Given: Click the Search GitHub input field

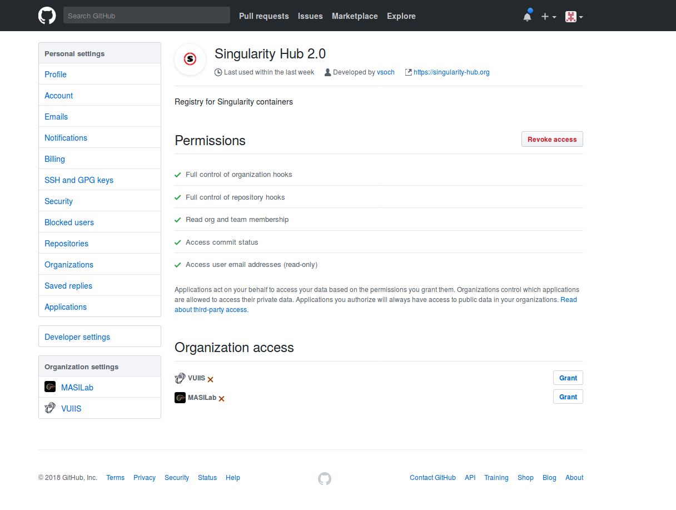Looking at the screenshot, I should (146, 15).
